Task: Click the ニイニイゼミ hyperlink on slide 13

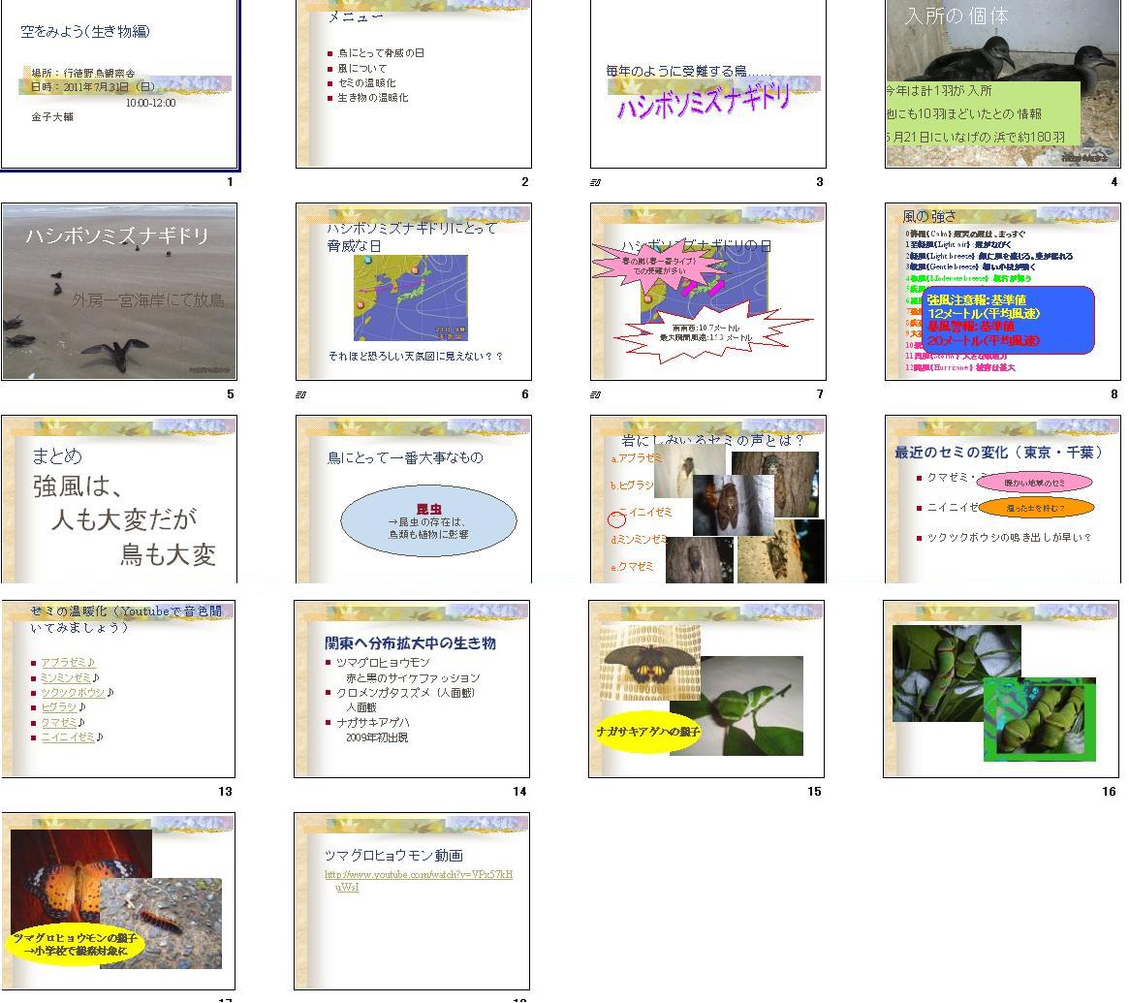Action: (x=68, y=737)
